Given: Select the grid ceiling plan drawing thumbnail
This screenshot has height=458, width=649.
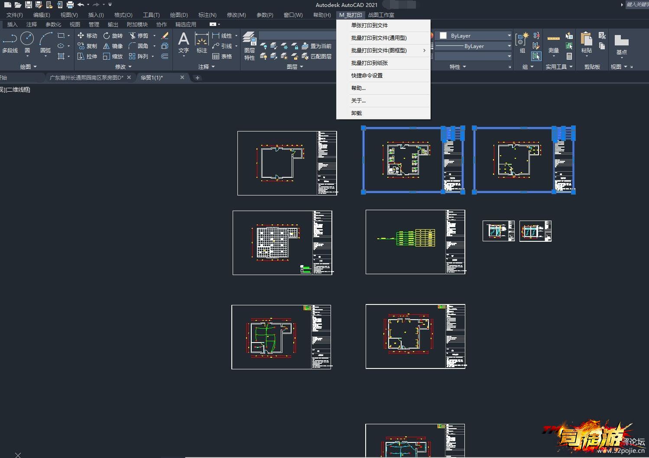Looking at the screenshot, I should pyautogui.click(x=282, y=243).
